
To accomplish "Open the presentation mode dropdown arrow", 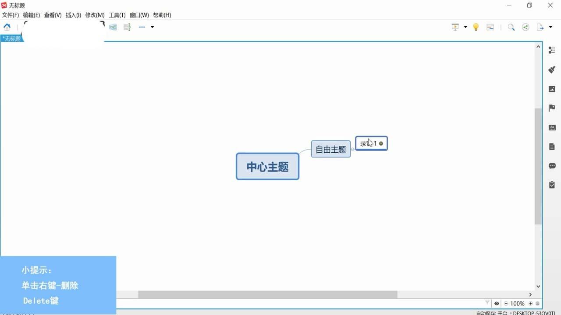I will click(465, 27).
